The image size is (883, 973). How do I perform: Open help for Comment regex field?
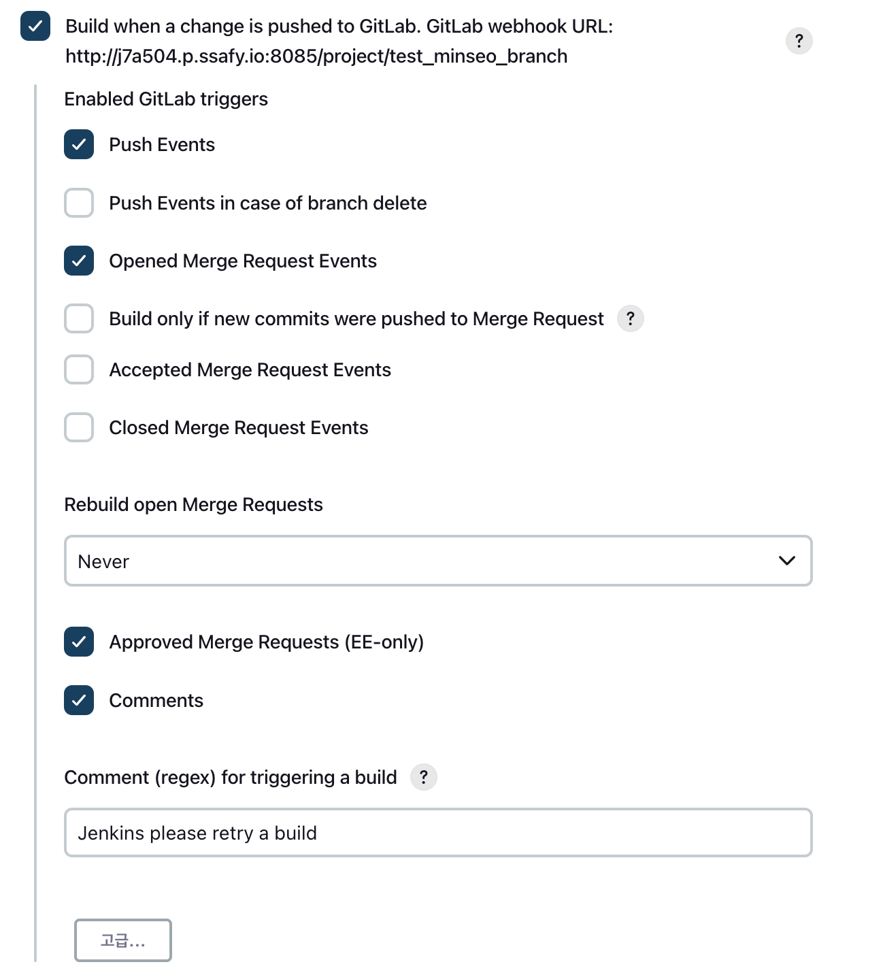coord(423,777)
